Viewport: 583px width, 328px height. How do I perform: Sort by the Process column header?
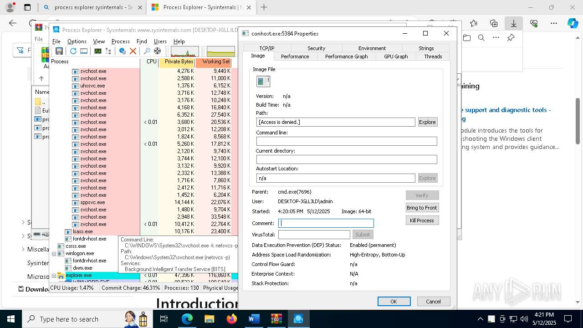[x=95, y=62]
